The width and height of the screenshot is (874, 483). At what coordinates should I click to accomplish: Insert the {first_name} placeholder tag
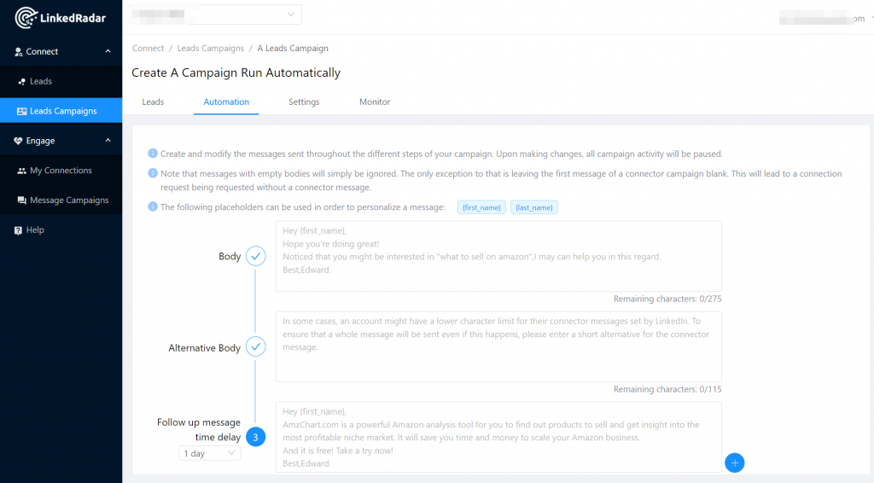[481, 208]
